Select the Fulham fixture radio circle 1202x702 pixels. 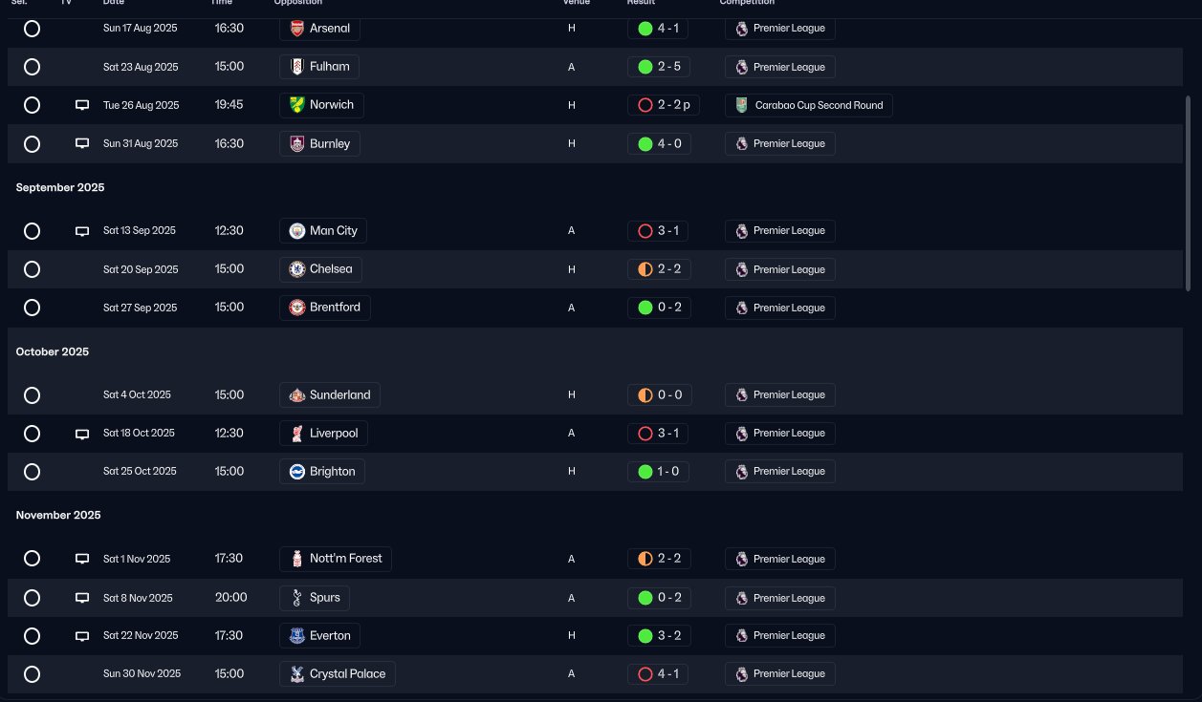[x=32, y=67]
